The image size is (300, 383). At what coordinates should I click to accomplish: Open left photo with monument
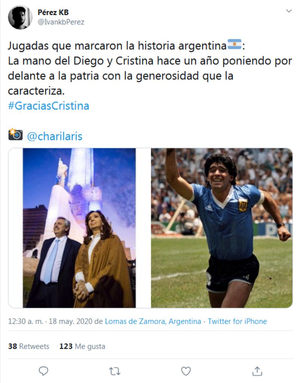click(x=79, y=228)
